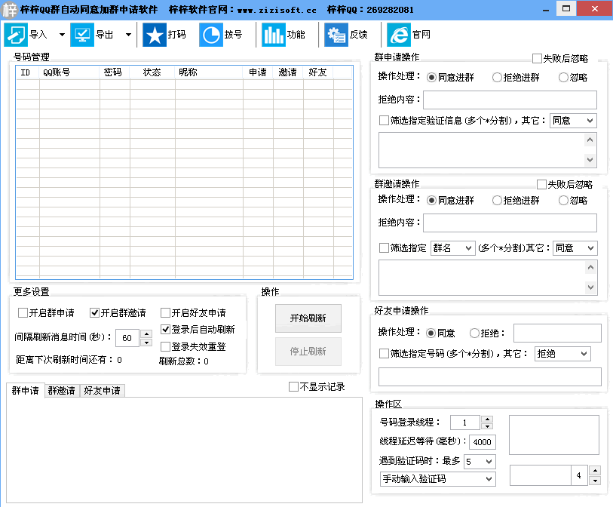Click the 拒绝内容 field in 群邀请操作
This screenshot has width=613, height=507.
(x=510, y=223)
